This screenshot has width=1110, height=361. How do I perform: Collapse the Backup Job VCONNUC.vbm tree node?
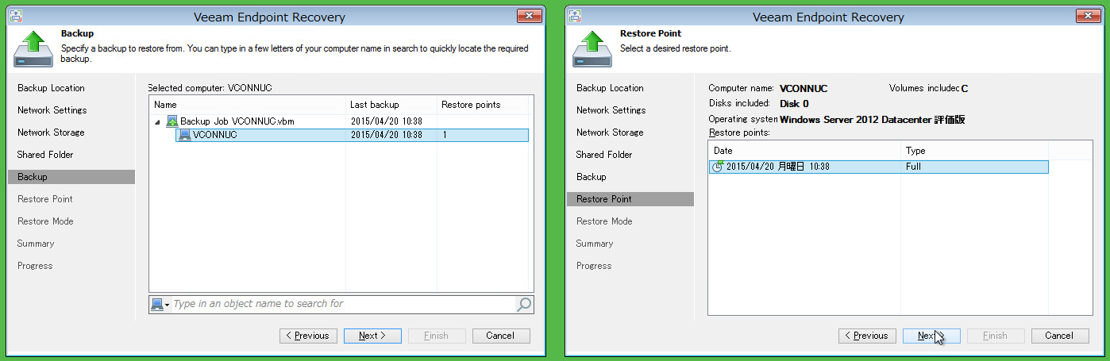tap(158, 121)
